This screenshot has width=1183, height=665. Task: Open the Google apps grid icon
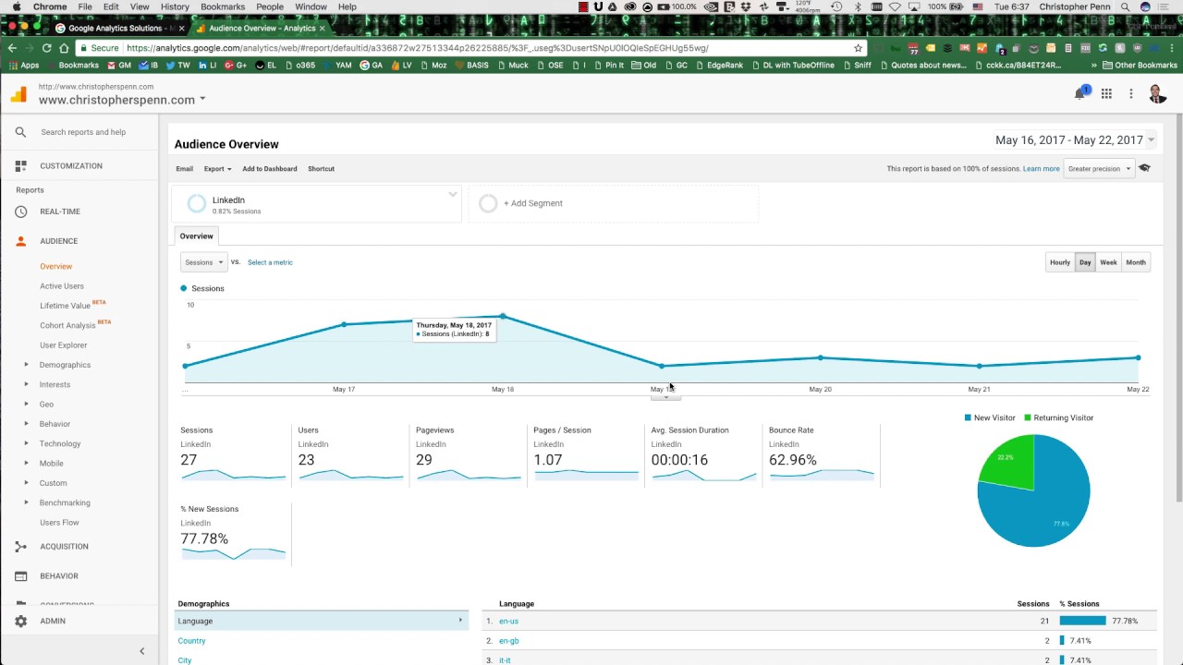[x=1106, y=93]
